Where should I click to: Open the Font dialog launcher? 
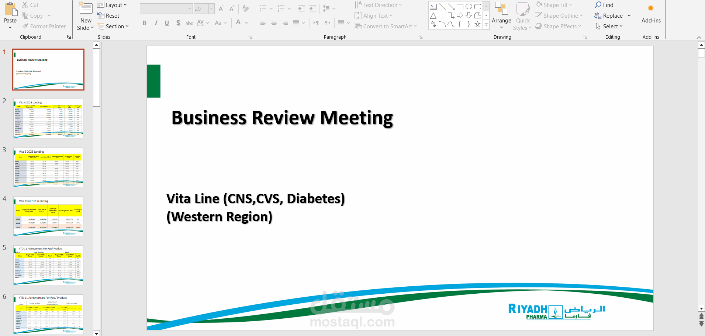point(250,37)
